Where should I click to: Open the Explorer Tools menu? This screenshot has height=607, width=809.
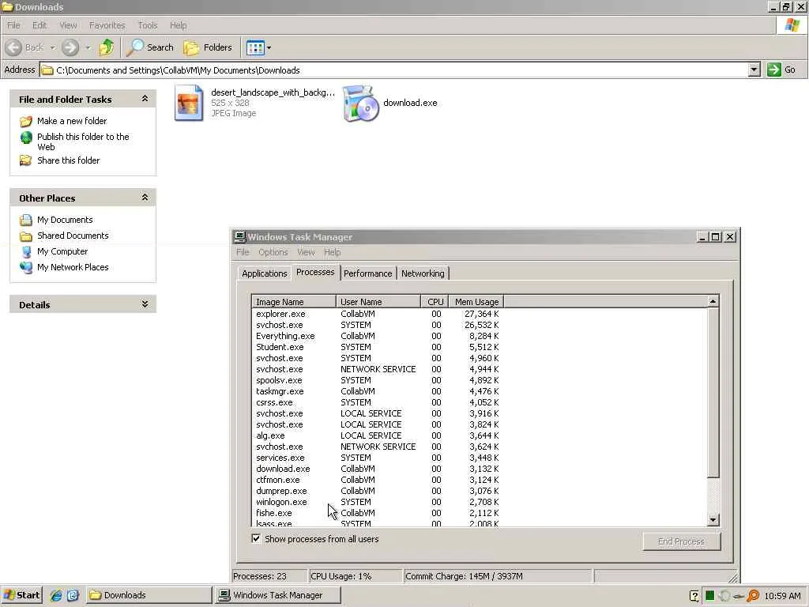pos(148,25)
